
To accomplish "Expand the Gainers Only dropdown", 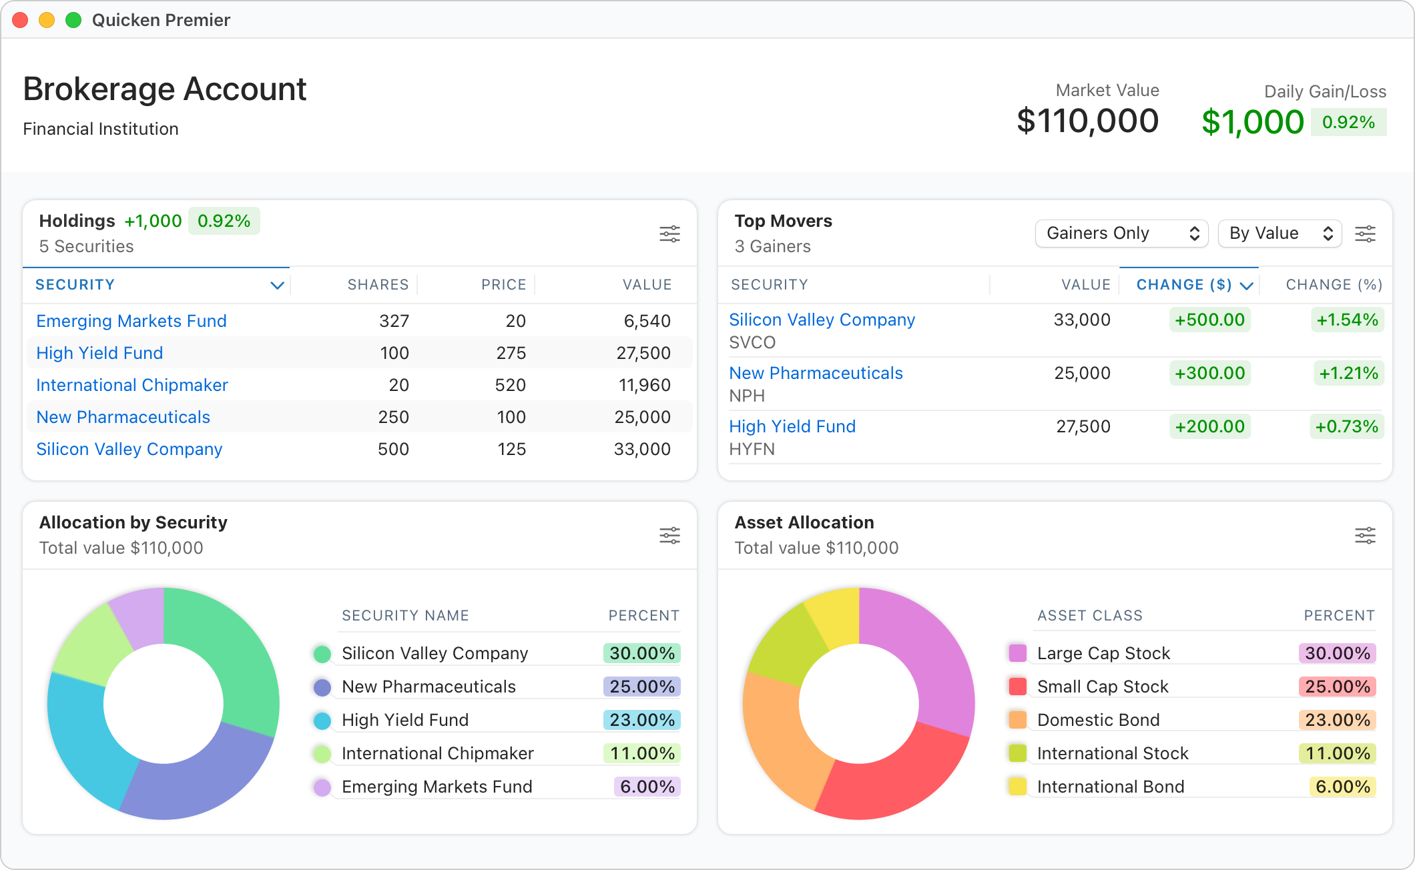I will (1121, 234).
